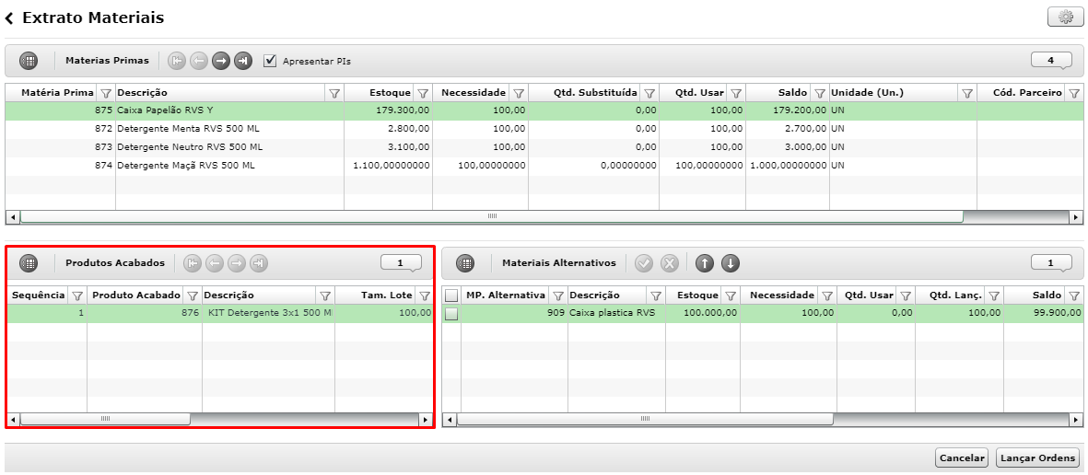Filter the Qtd. Lanç. column
This screenshot has width=1088, height=475.
(x=993, y=295)
